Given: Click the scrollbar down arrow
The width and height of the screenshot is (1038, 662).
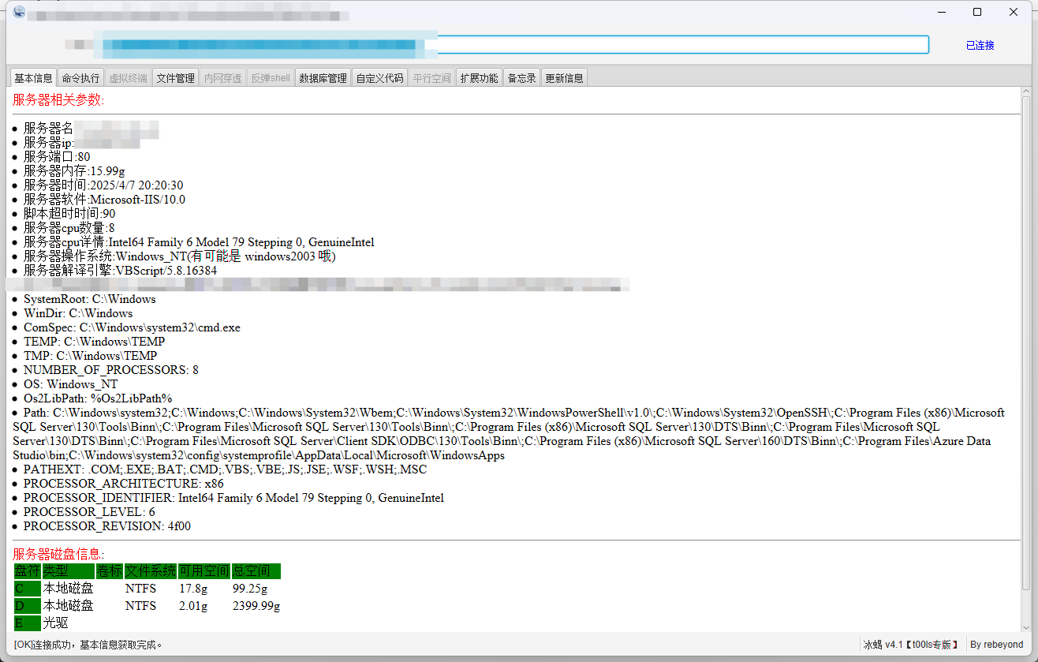Looking at the screenshot, I should 1026,625.
